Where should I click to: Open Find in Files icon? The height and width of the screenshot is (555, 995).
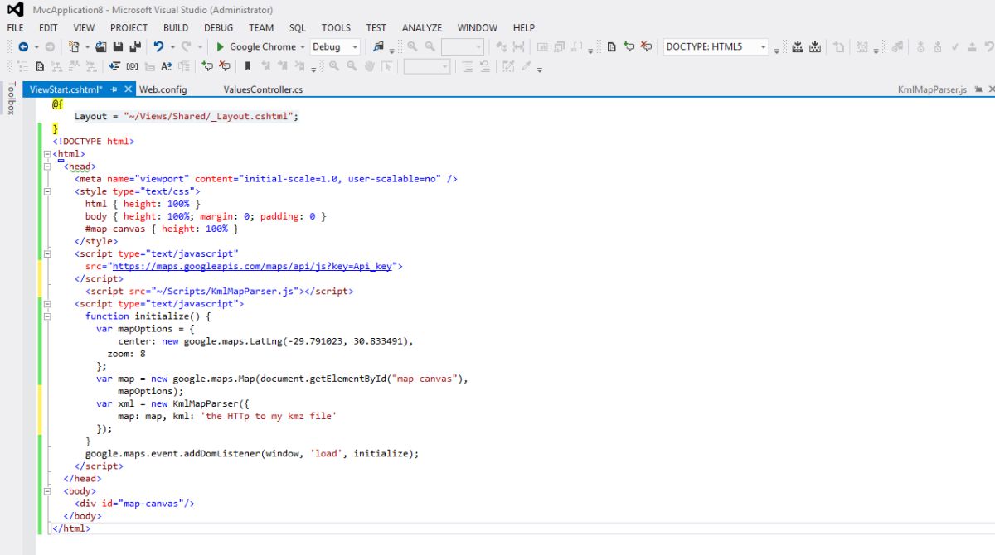379,47
